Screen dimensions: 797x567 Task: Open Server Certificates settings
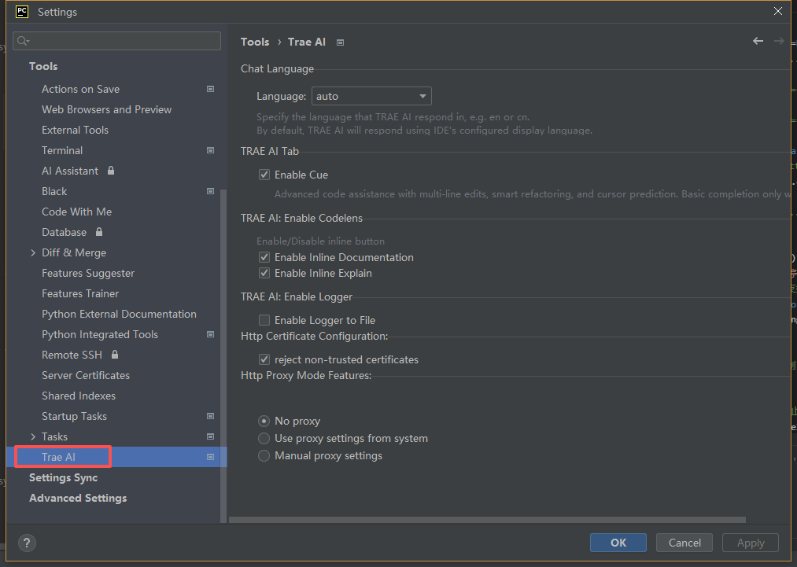click(x=86, y=375)
